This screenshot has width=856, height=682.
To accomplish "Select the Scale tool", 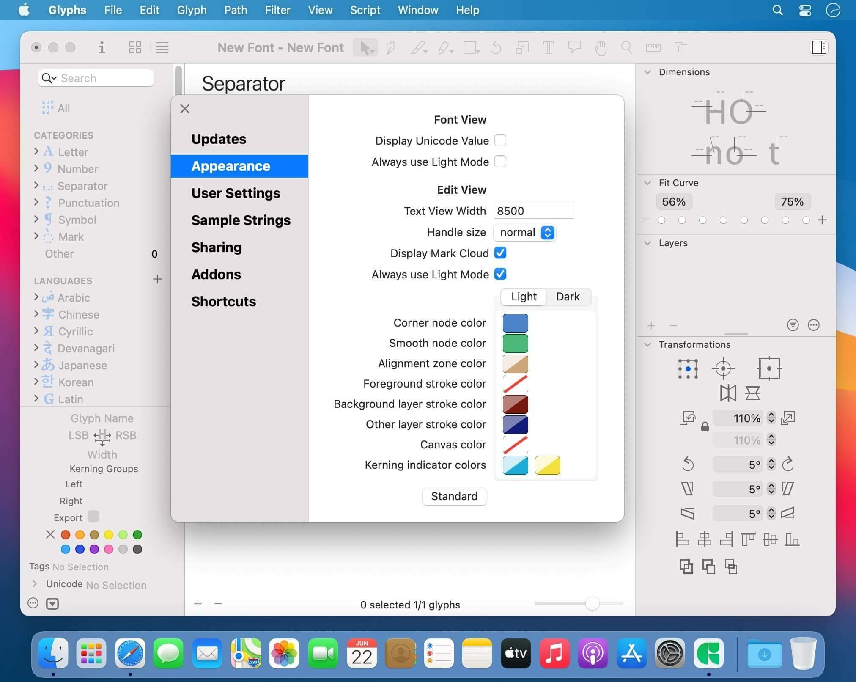I will tap(522, 48).
